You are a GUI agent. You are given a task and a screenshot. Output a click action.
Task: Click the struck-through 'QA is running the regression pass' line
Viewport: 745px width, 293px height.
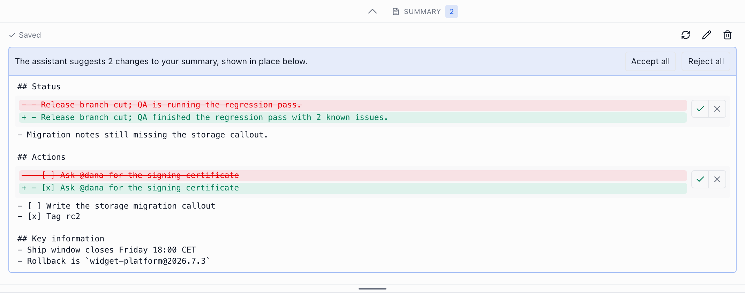click(353, 105)
